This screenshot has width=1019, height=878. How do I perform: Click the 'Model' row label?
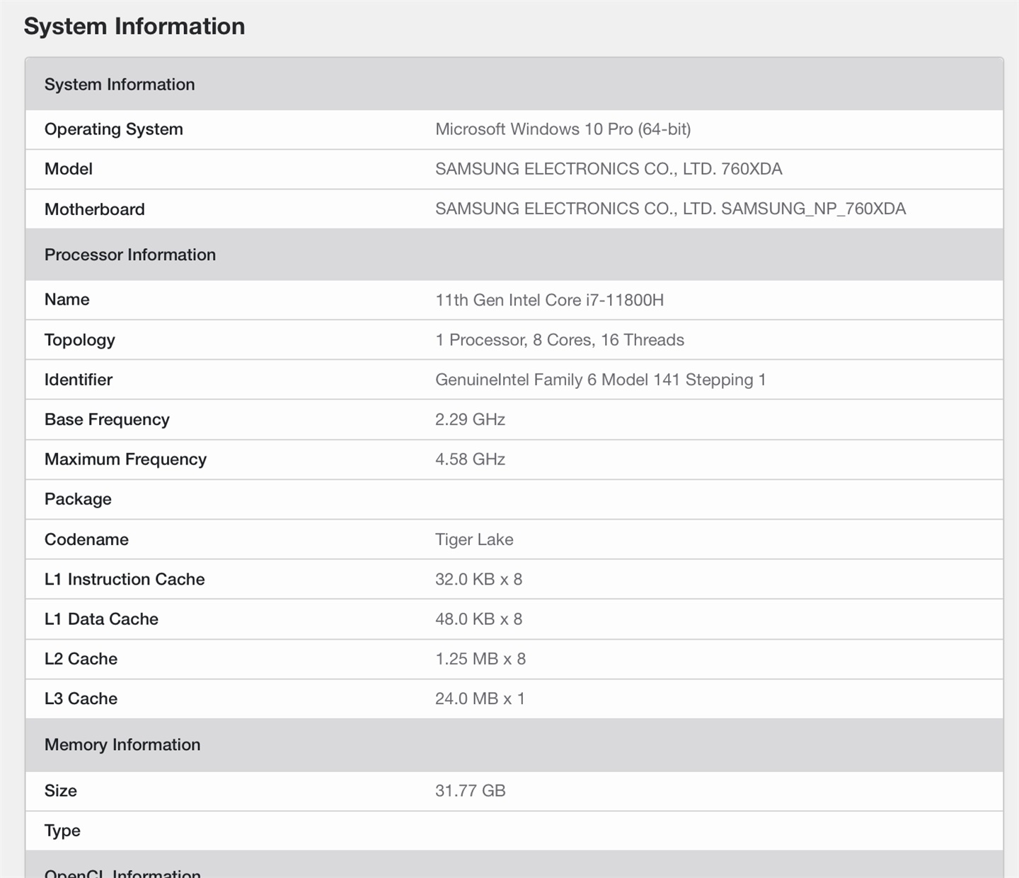point(69,169)
